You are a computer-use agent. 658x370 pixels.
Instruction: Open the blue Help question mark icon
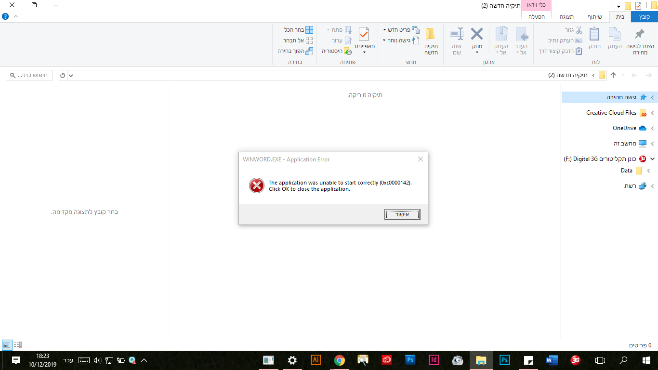click(x=5, y=16)
